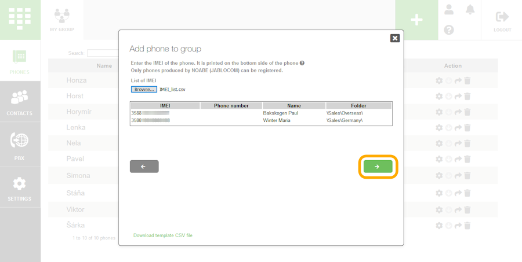Open the user profile icon
Screen dimensions: 522x262
[449, 10]
